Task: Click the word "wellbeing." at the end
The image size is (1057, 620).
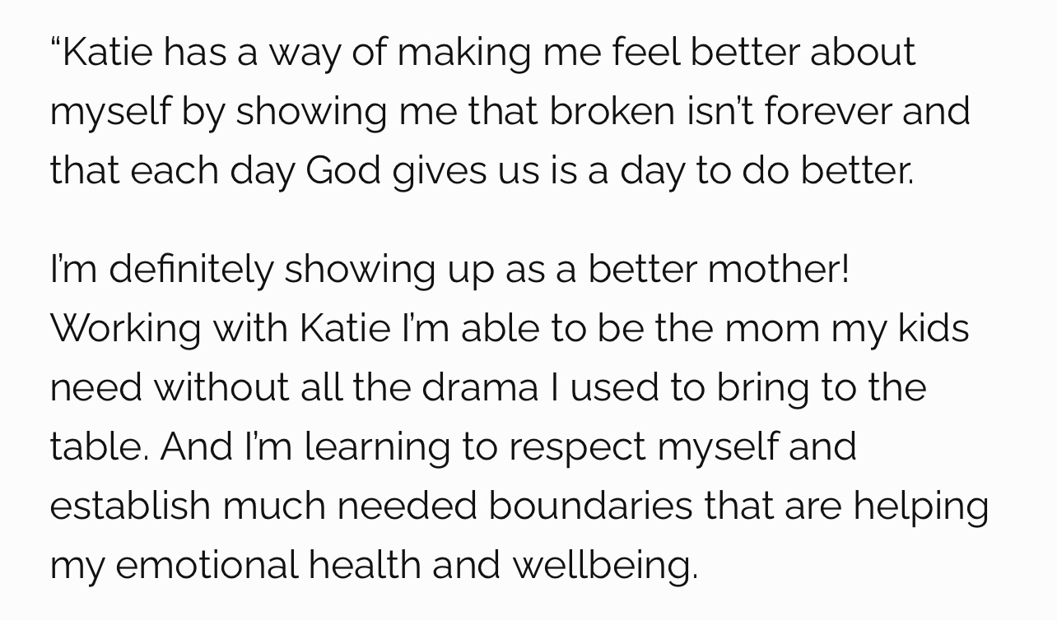Action: pos(605,566)
